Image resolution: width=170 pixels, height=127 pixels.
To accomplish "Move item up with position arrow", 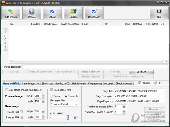I will tap(5, 31).
